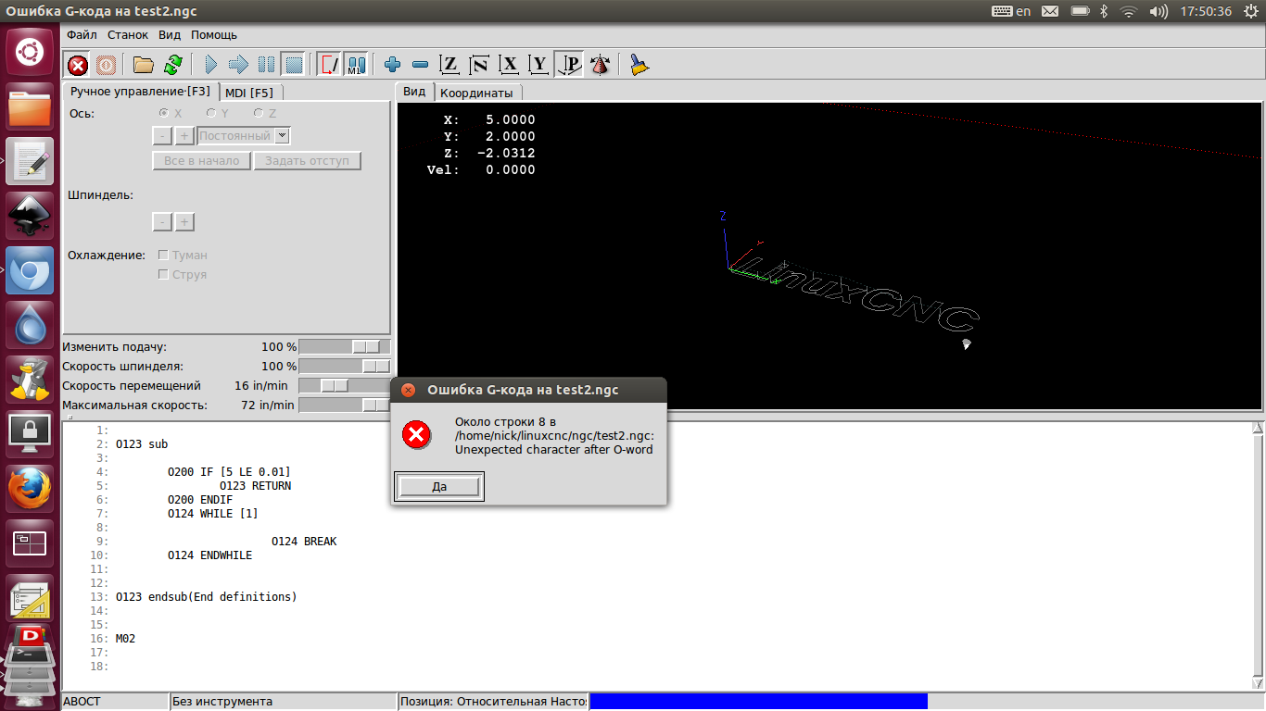
Task: Launch Firefox from the launcher
Action: click(30, 488)
